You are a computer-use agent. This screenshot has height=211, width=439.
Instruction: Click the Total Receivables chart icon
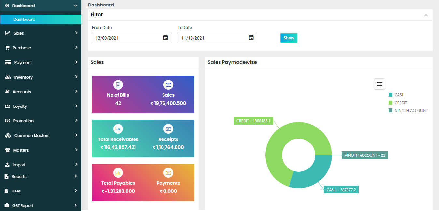pyautogui.click(x=118, y=129)
